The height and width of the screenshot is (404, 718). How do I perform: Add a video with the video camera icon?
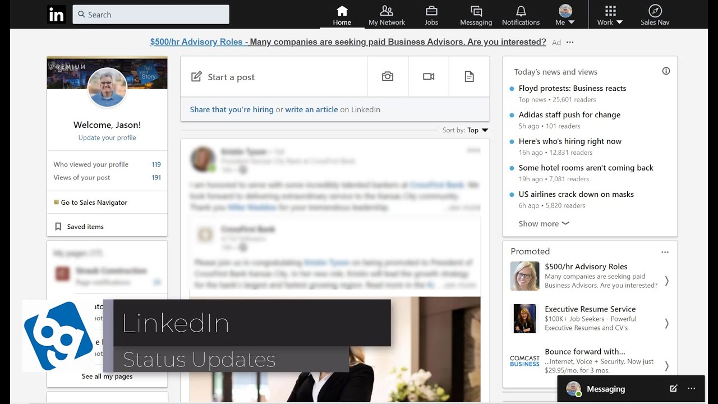pyautogui.click(x=429, y=76)
